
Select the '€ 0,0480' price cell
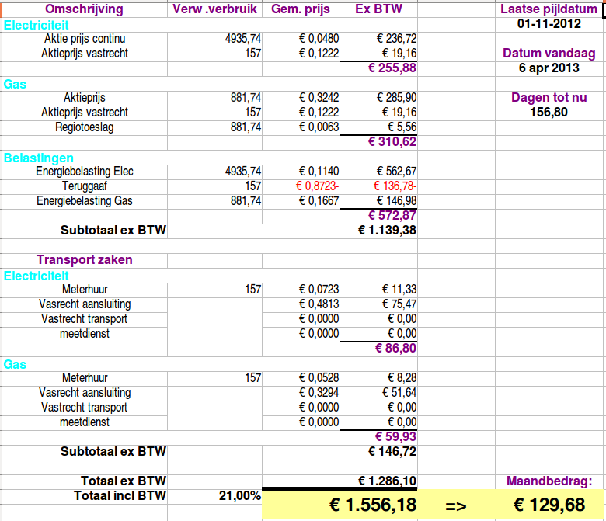[x=301, y=39]
